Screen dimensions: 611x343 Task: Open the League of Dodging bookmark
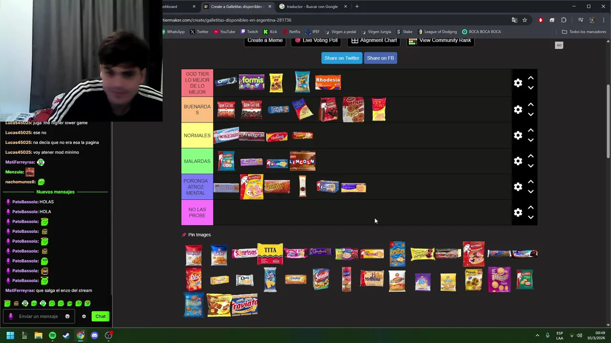tap(436, 32)
